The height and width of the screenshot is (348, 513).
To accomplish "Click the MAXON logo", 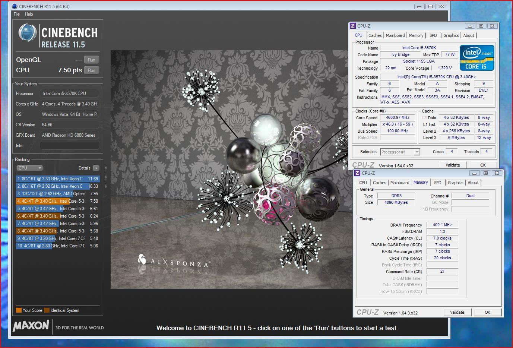I will [x=31, y=326].
